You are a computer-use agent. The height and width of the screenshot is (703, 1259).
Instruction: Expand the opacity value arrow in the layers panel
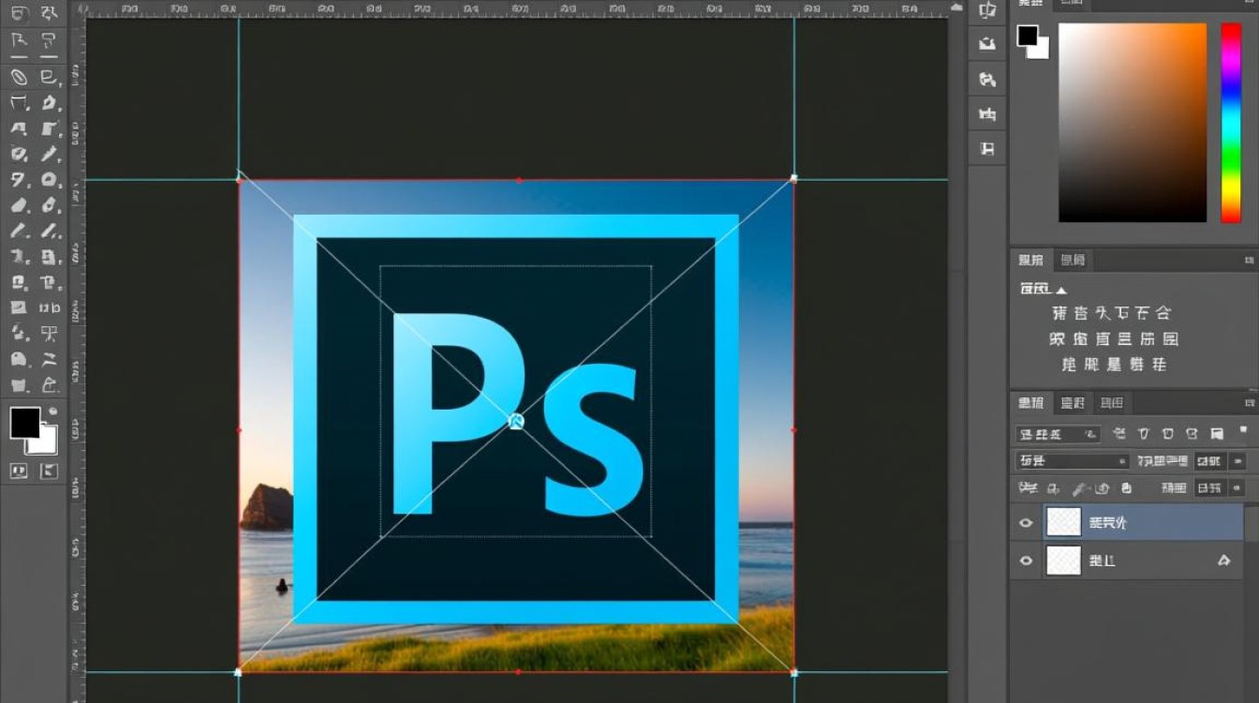pyautogui.click(x=1238, y=461)
